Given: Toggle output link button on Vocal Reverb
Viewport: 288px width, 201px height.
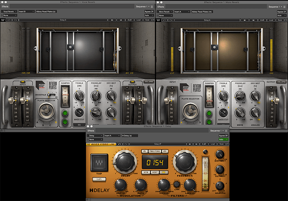Looking at the screenshot, I should pyautogui.click(x=132, y=82).
